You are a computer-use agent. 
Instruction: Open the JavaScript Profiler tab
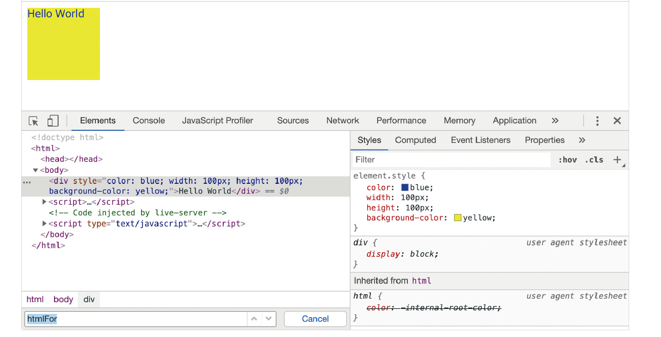pos(218,120)
